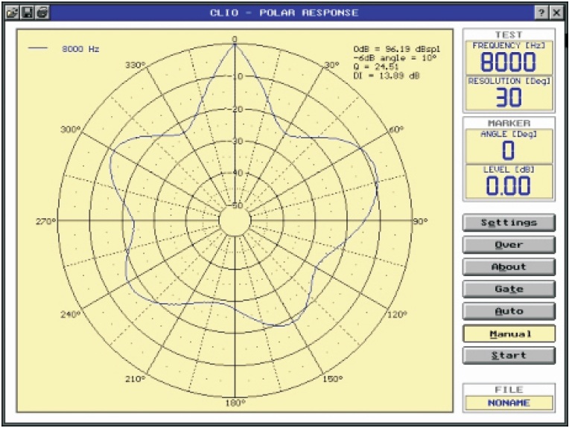The width and height of the screenshot is (569, 428).
Task: Click the 330° axis label
Action: (x=136, y=66)
